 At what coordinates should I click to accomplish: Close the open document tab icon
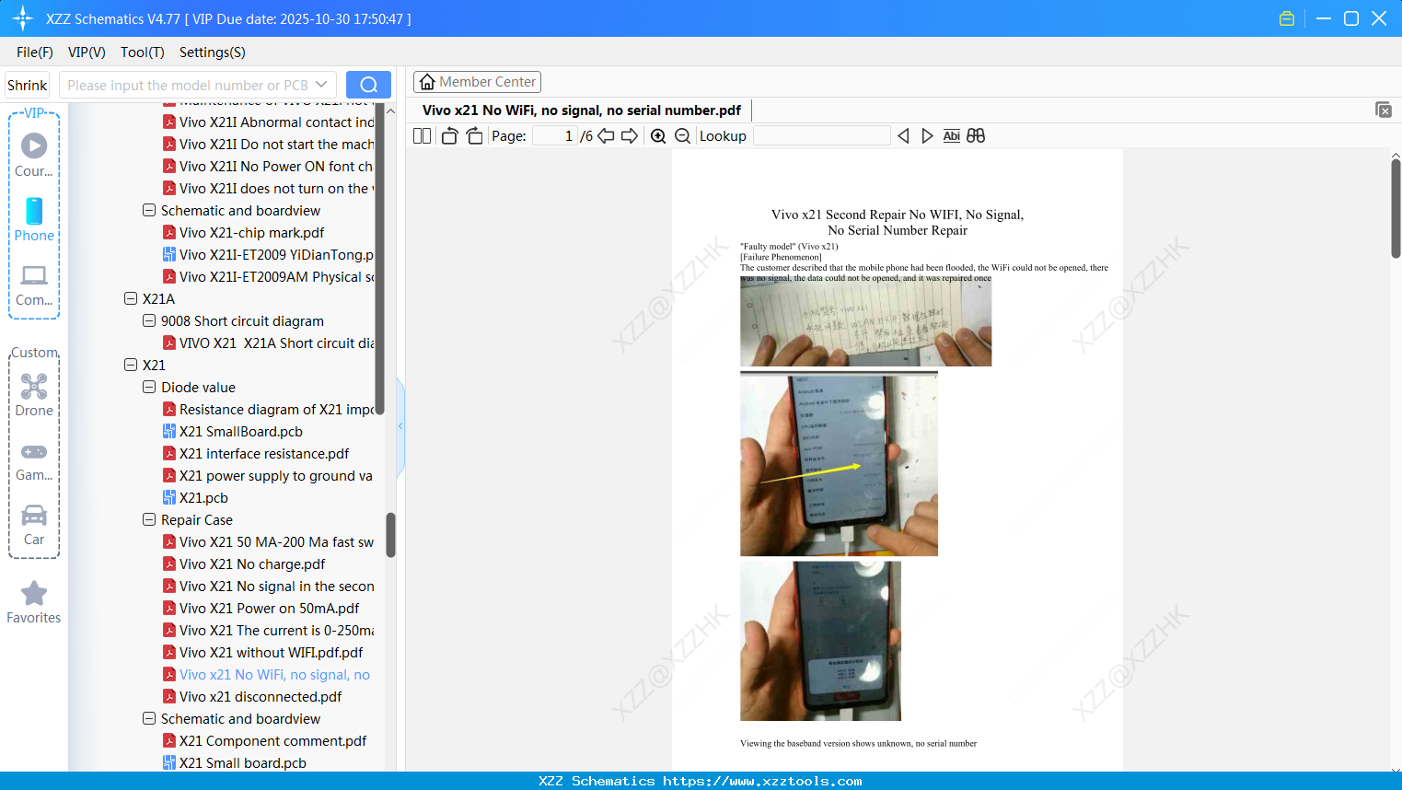click(x=1383, y=110)
